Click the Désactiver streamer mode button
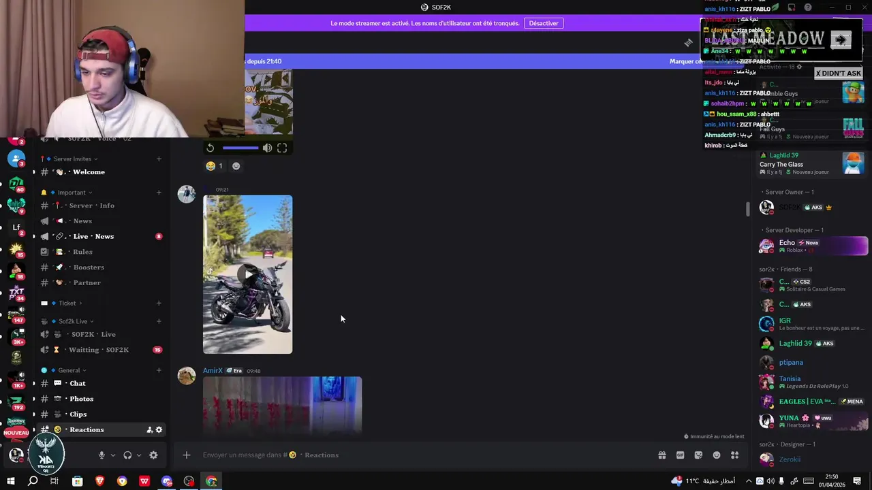 click(544, 23)
